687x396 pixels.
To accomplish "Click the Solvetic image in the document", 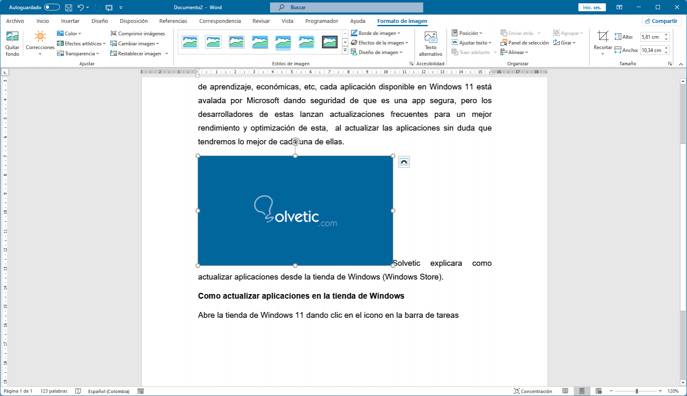I will [295, 210].
